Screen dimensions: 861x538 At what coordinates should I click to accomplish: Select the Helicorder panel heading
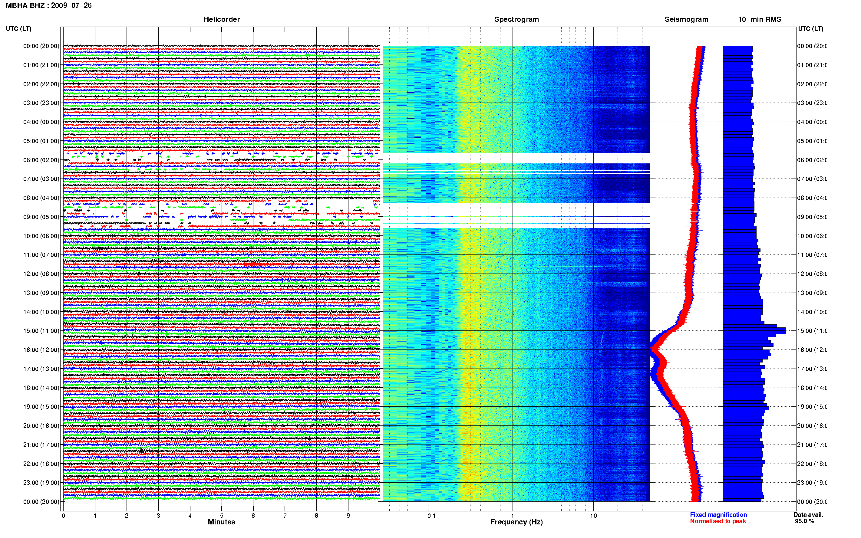pos(221,19)
